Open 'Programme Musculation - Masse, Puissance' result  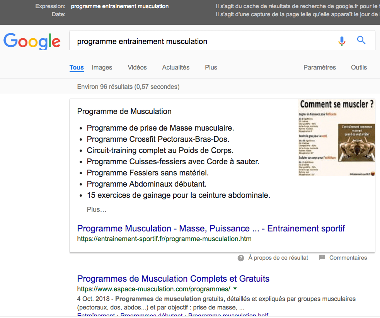(x=211, y=228)
